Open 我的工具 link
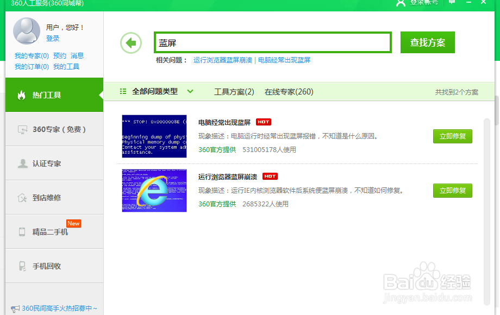 pos(66,67)
